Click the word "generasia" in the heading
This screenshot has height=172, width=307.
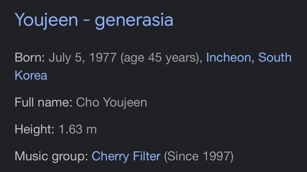(134, 20)
